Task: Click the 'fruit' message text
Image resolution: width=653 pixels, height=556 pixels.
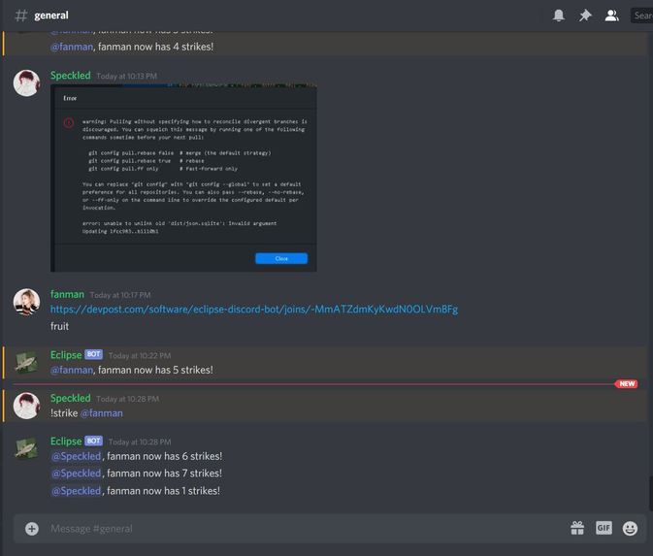Action: 59,326
